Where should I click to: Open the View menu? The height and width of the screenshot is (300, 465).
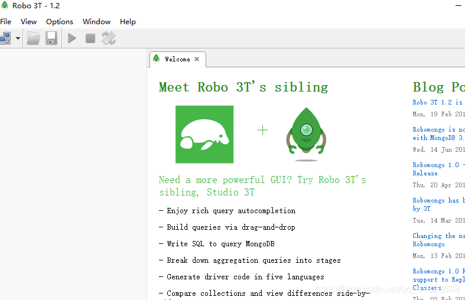(28, 22)
